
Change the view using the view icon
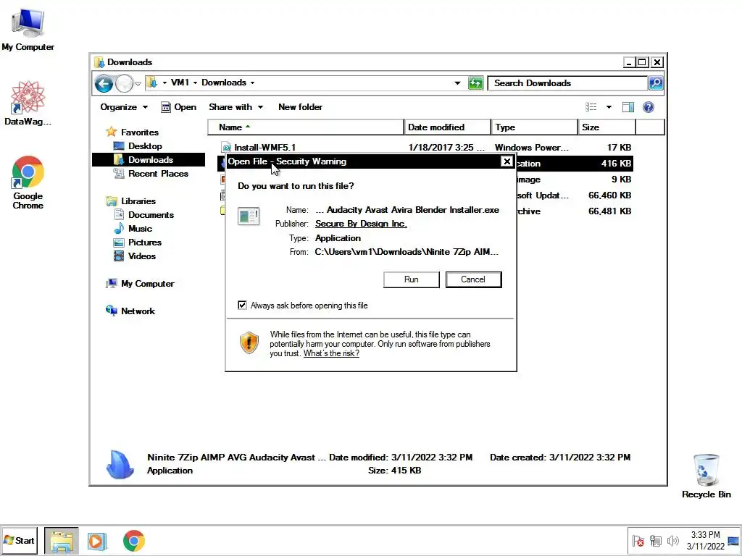point(591,107)
